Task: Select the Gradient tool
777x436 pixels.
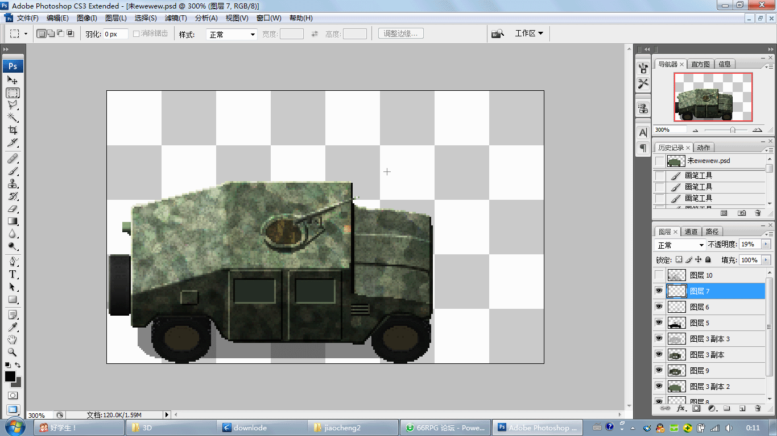Action: coord(13,221)
